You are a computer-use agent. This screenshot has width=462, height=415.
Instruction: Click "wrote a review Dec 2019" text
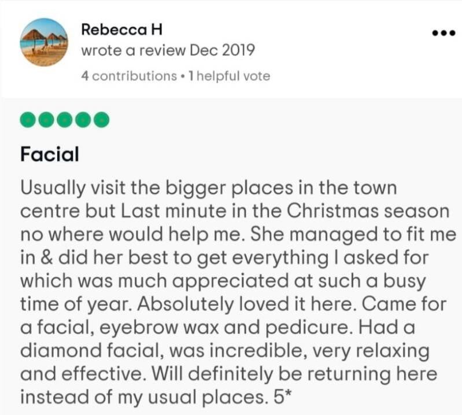pyautogui.click(x=168, y=50)
